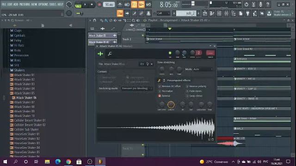This screenshot has height=166, width=296.
Task: Toggle Swap stereo option
Action: (194, 96)
